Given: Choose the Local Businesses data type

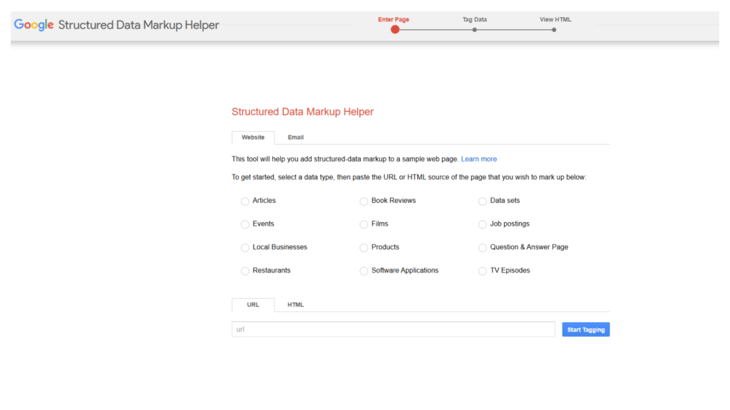Looking at the screenshot, I should pos(245,248).
